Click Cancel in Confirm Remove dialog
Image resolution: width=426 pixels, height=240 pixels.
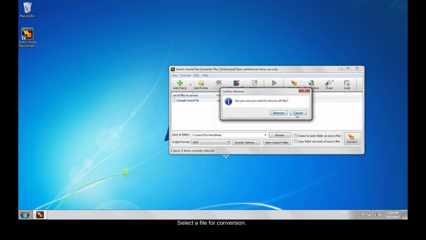click(298, 113)
